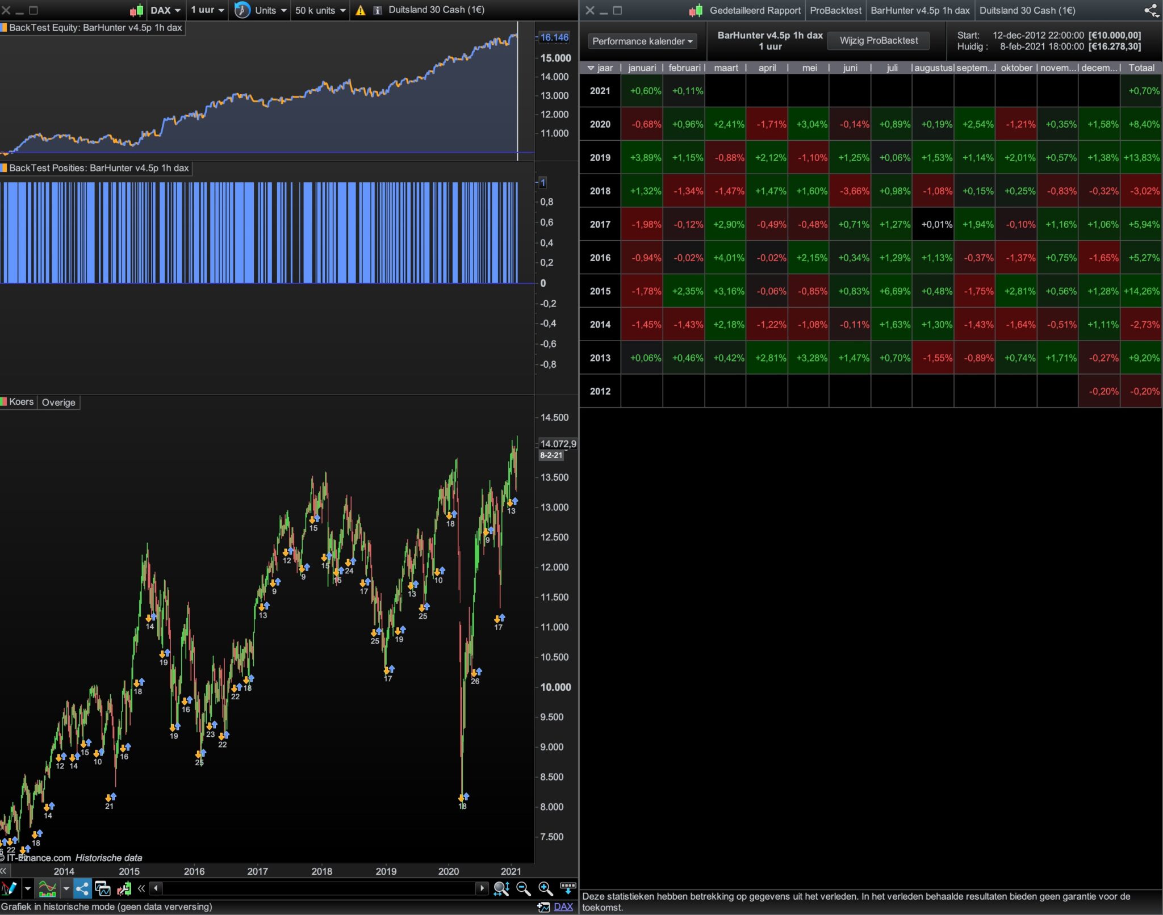The width and height of the screenshot is (1163, 915).
Task: Click share icon in report window header
Action: click(1151, 10)
